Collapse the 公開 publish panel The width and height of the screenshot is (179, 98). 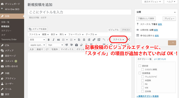click(x=175, y=12)
